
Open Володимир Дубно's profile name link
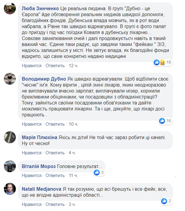[x=44, y=79]
